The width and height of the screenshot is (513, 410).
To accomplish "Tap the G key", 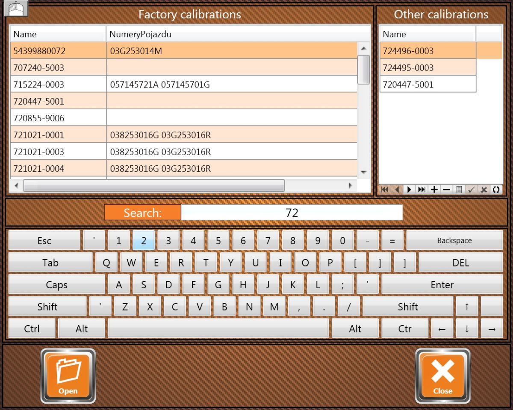I will pos(218,285).
